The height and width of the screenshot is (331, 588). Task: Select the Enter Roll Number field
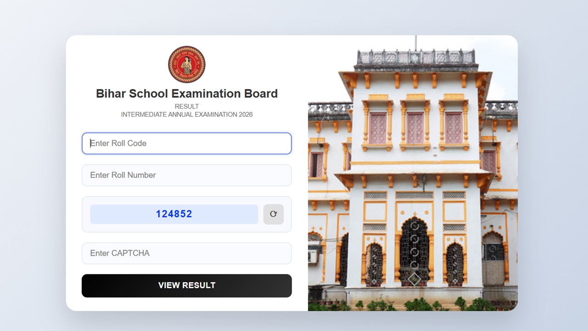[x=187, y=175]
